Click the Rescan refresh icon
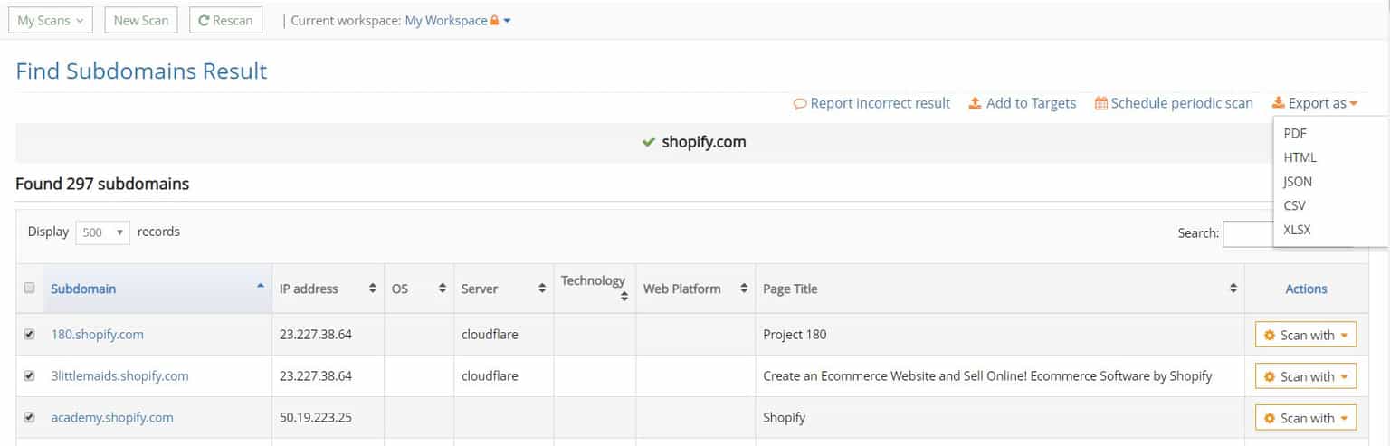Screen dimensions: 1390x446 click(x=204, y=21)
